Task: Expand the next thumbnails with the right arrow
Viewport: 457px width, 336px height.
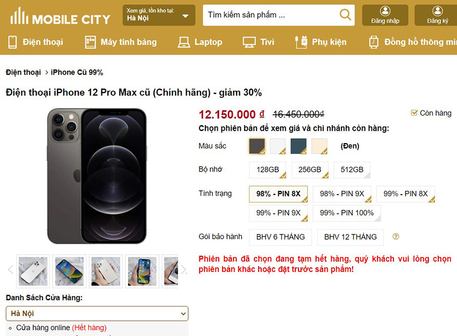Action: click(183, 269)
